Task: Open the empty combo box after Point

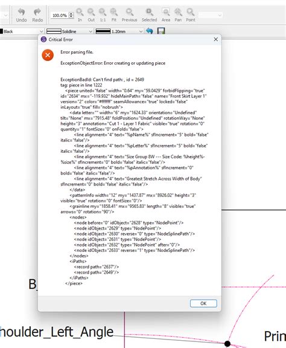Action: [210, 15]
